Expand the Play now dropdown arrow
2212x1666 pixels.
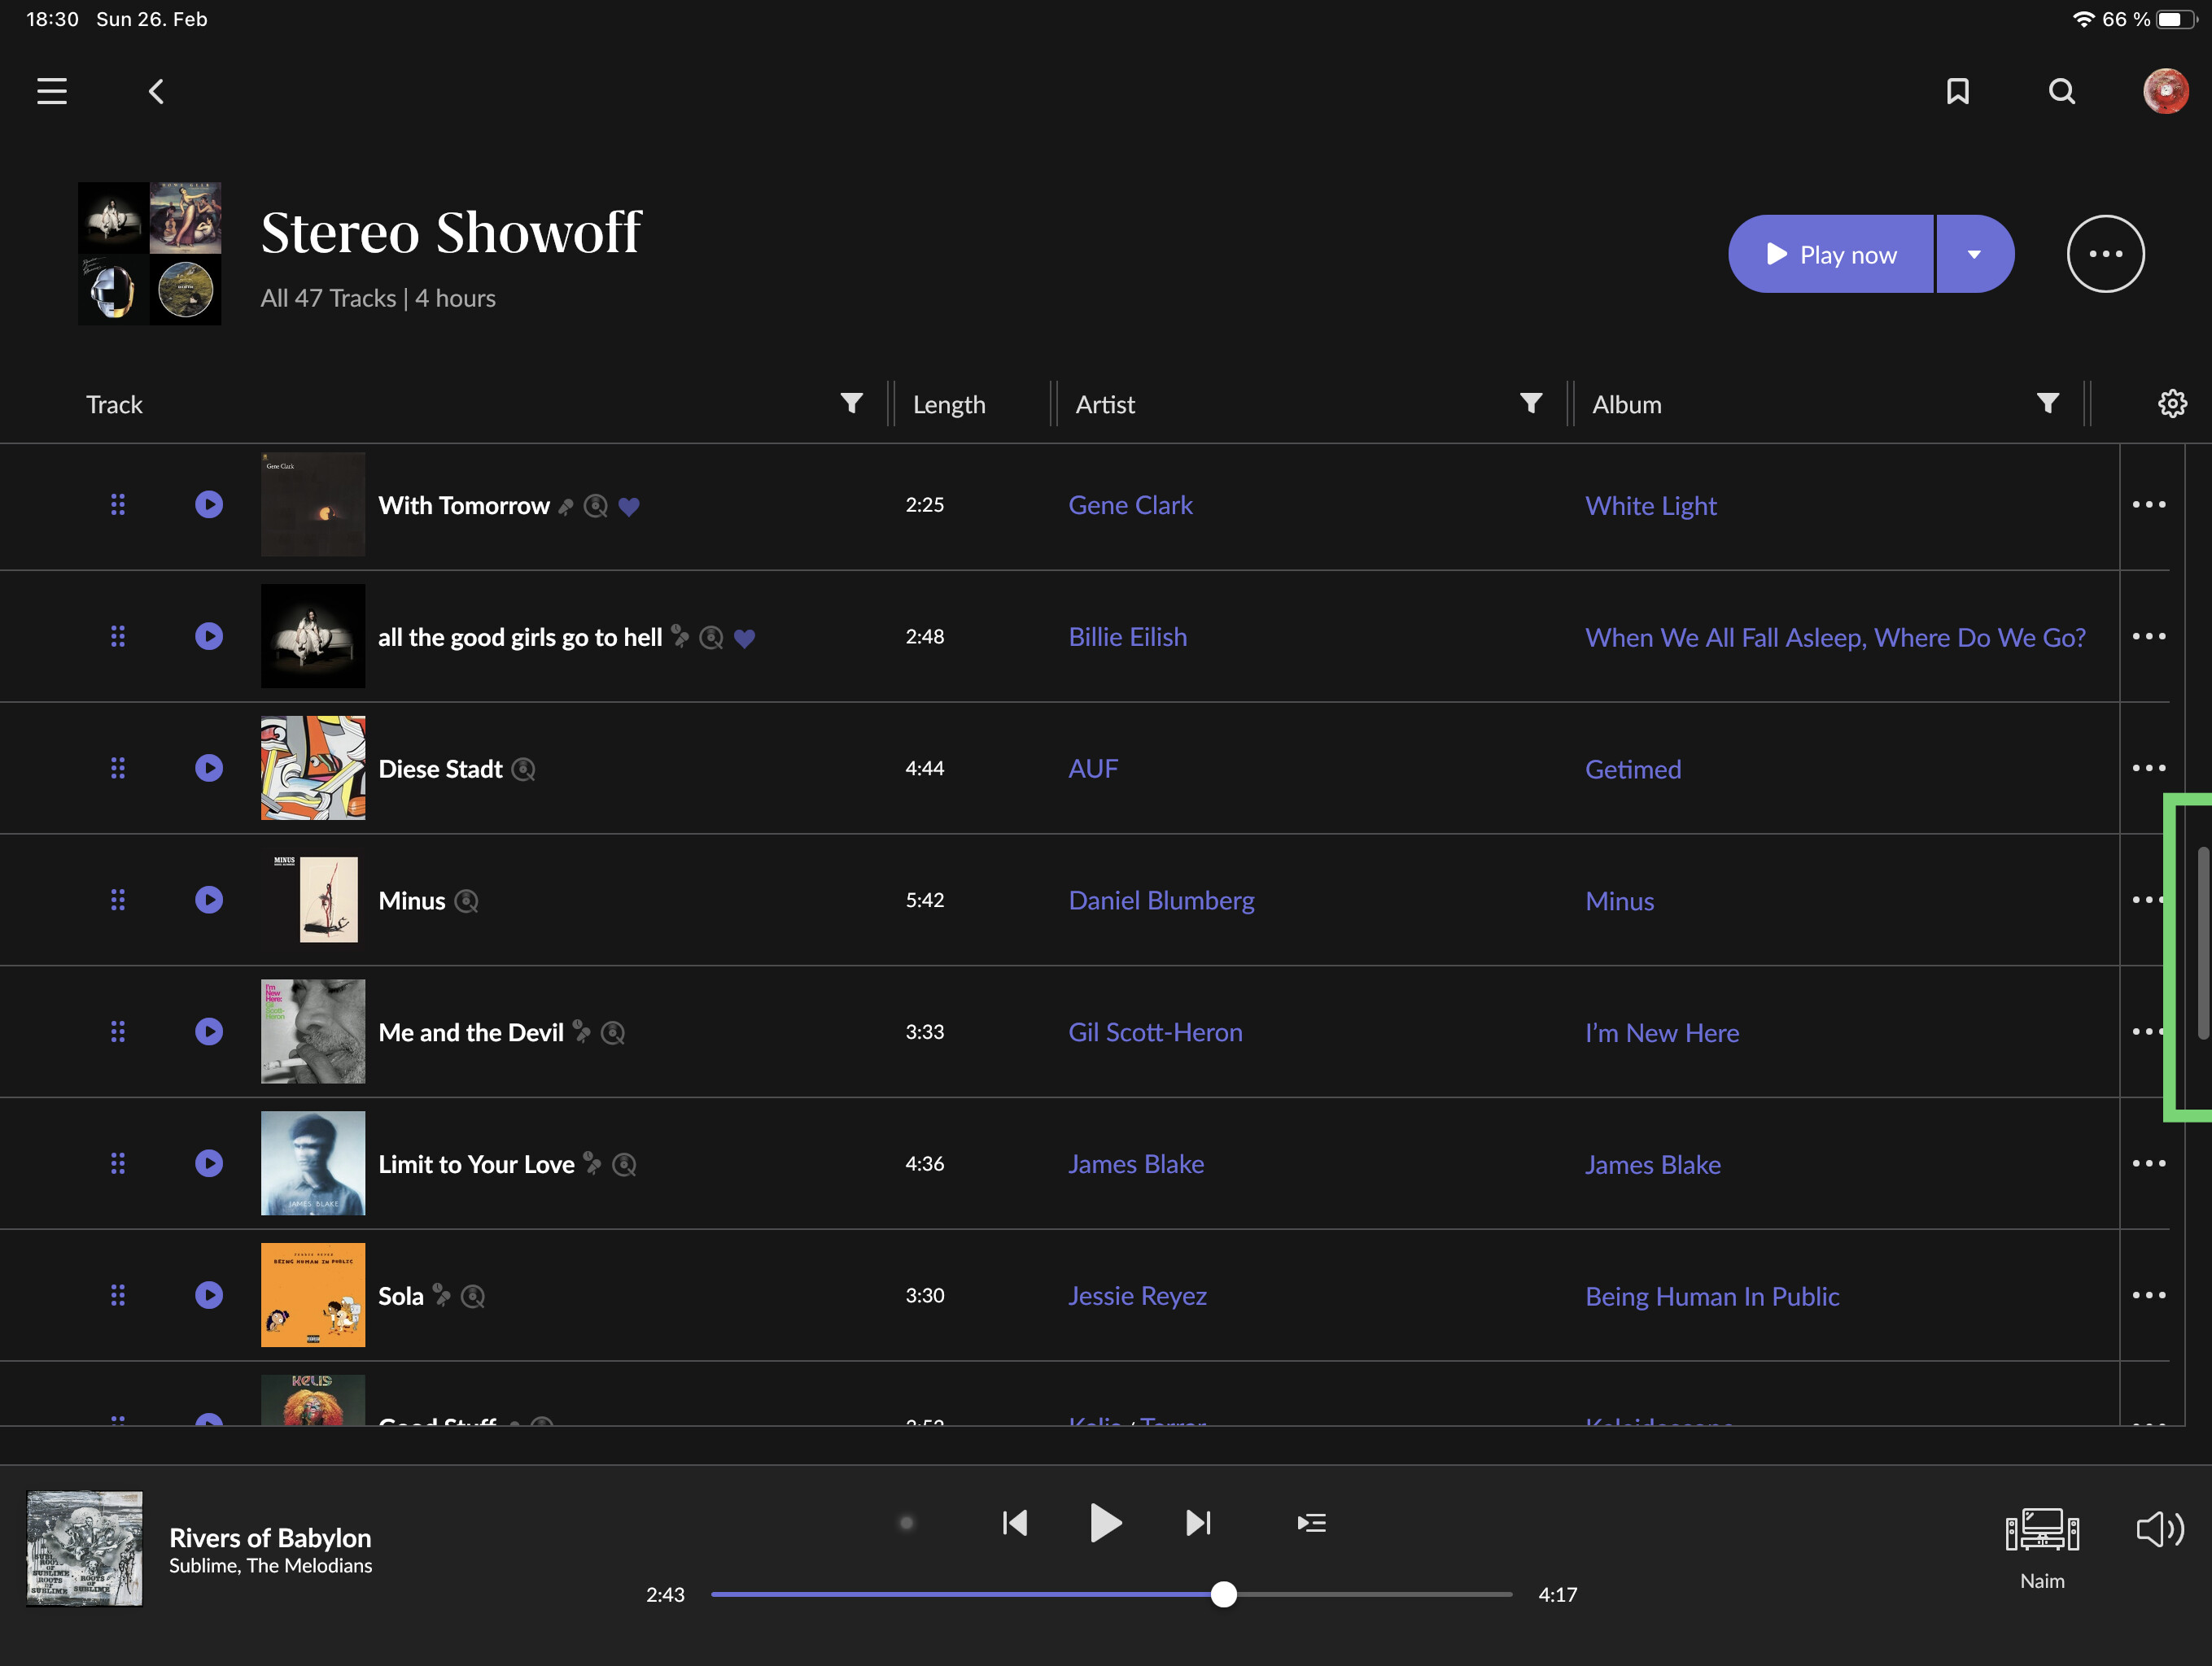1974,254
